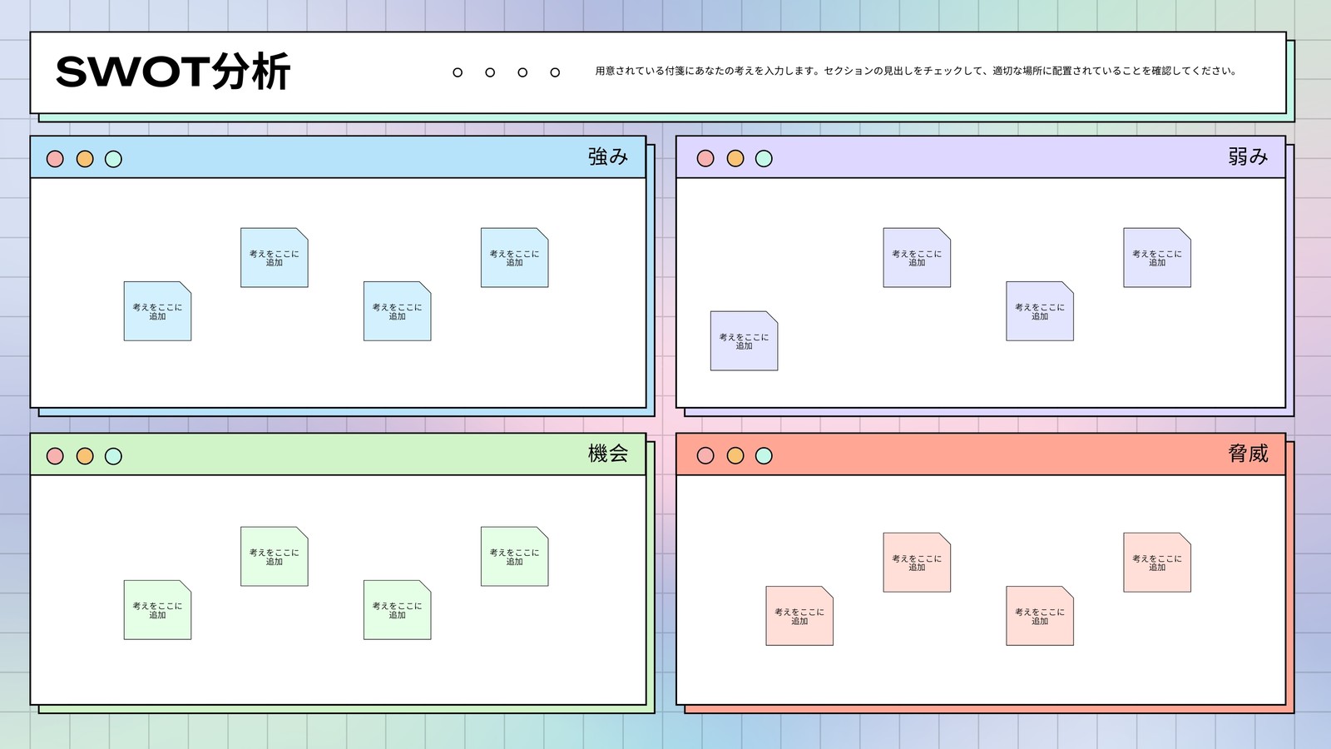Click the salmon dot in the 脅威 panel header
This screenshot has height=749, width=1331.
705,455
